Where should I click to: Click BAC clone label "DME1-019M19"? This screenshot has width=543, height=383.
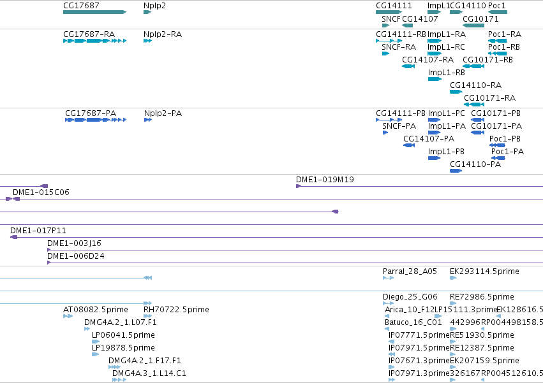[x=325, y=180]
